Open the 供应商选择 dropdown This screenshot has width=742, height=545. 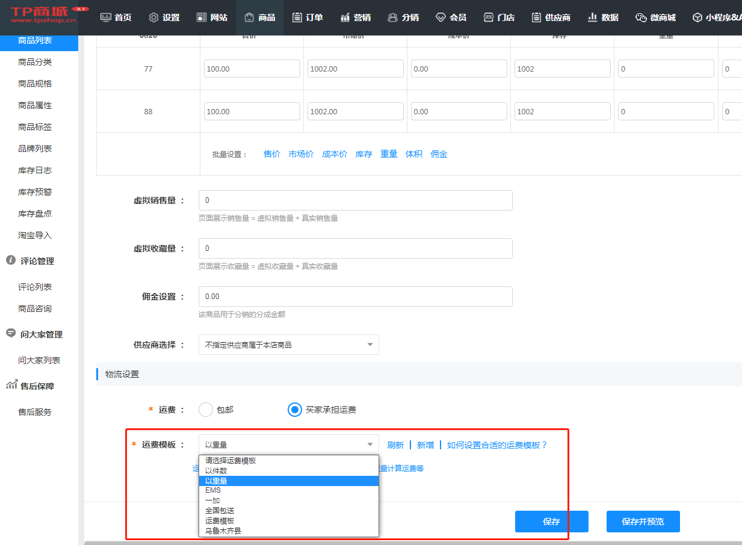(x=288, y=345)
